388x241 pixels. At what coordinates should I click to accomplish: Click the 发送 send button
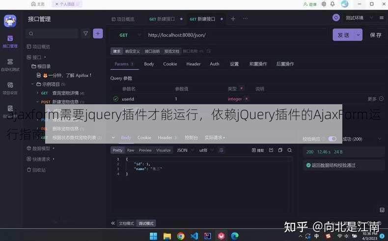click(x=344, y=35)
